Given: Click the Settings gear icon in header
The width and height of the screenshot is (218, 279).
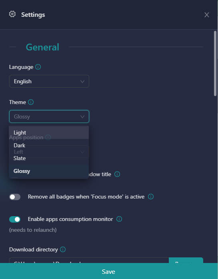Looking at the screenshot, I should point(12,14).
